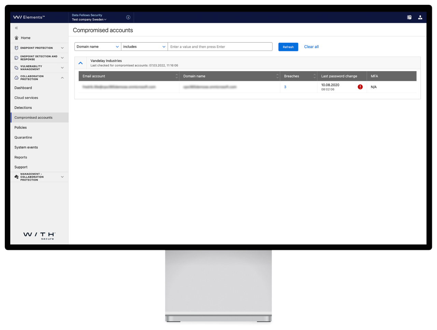This screenshot has height=330, width=437.
Task: Open Test company Sweden organization selector
Action: click(x=89, y=19)
